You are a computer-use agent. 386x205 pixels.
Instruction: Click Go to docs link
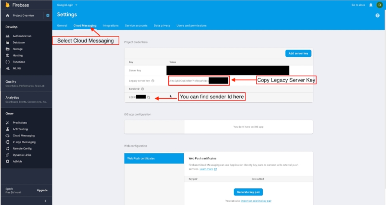358,5
